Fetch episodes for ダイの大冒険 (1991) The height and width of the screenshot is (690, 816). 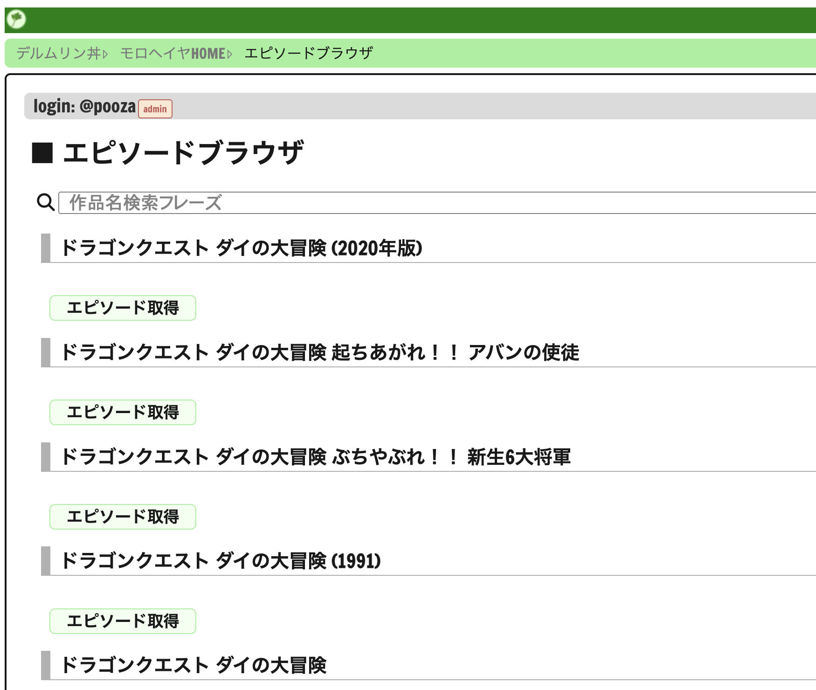click(x=123, y=621)
